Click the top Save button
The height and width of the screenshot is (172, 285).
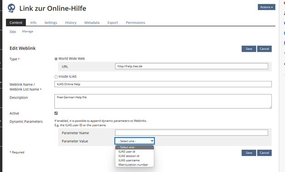click(x=249, y=49)
